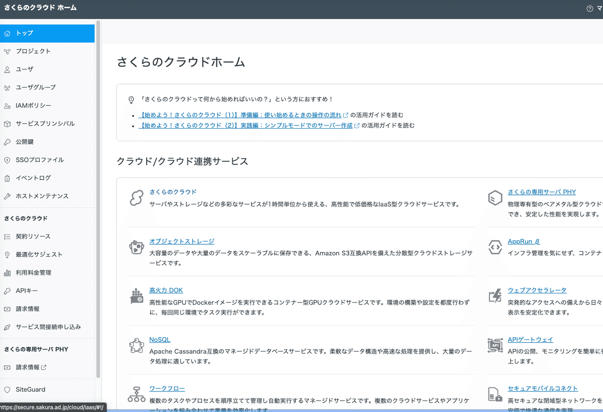This screenshot has width=603, height=412.
Task: Open the APIゲートウェイ link
Action: (531, 340)
